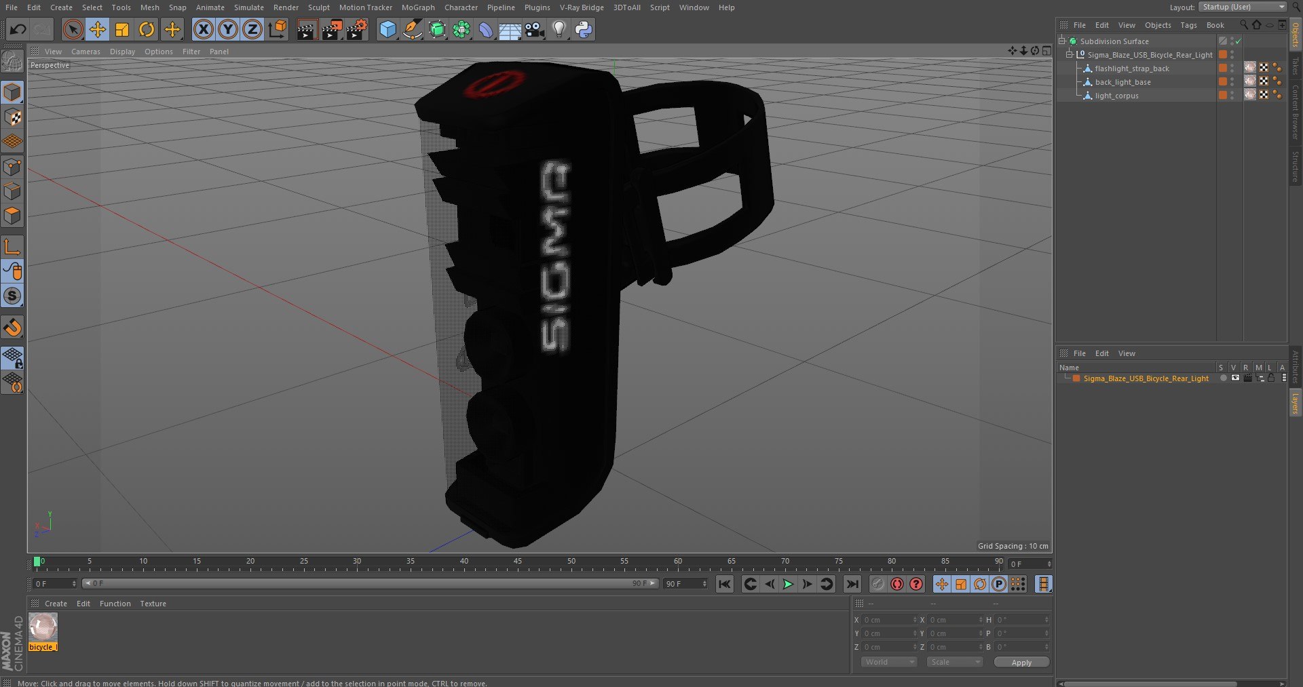Click the Apply button
This screenshot has height=687, width=1303.
(1021, 662)
